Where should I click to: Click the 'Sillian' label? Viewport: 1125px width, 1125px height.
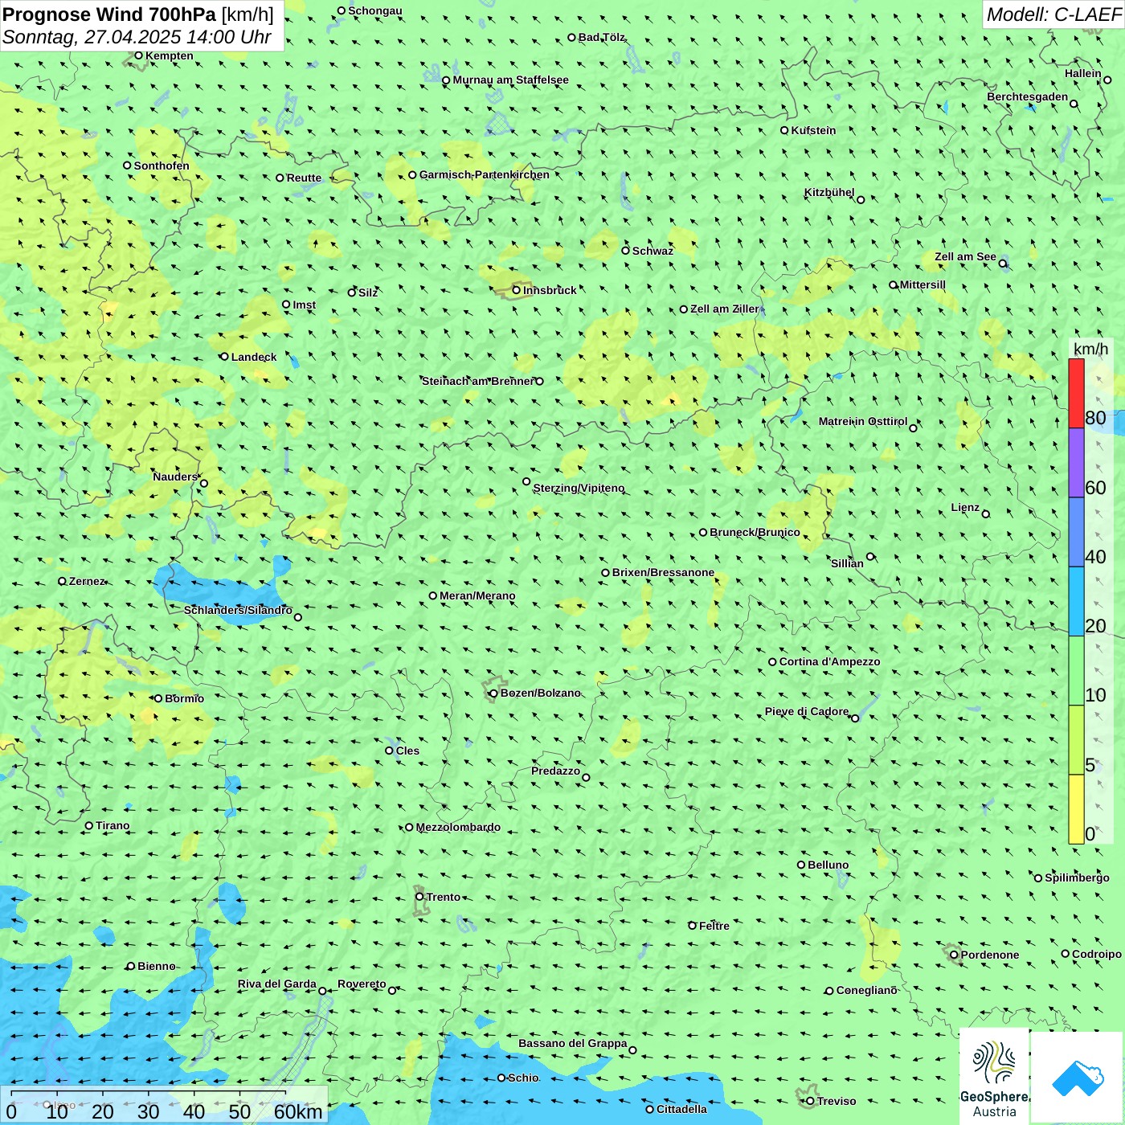[x=847, y=563]
